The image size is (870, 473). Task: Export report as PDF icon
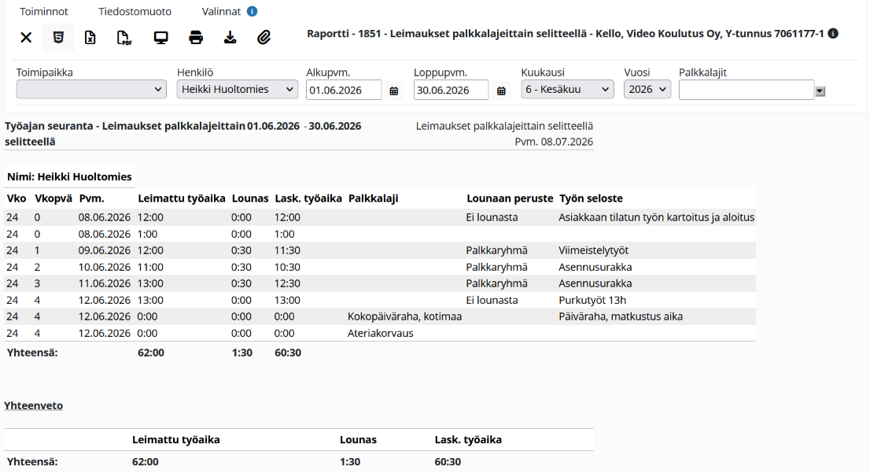tap(124, 37)
